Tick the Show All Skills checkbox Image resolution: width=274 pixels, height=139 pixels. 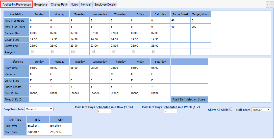[231, 109]
